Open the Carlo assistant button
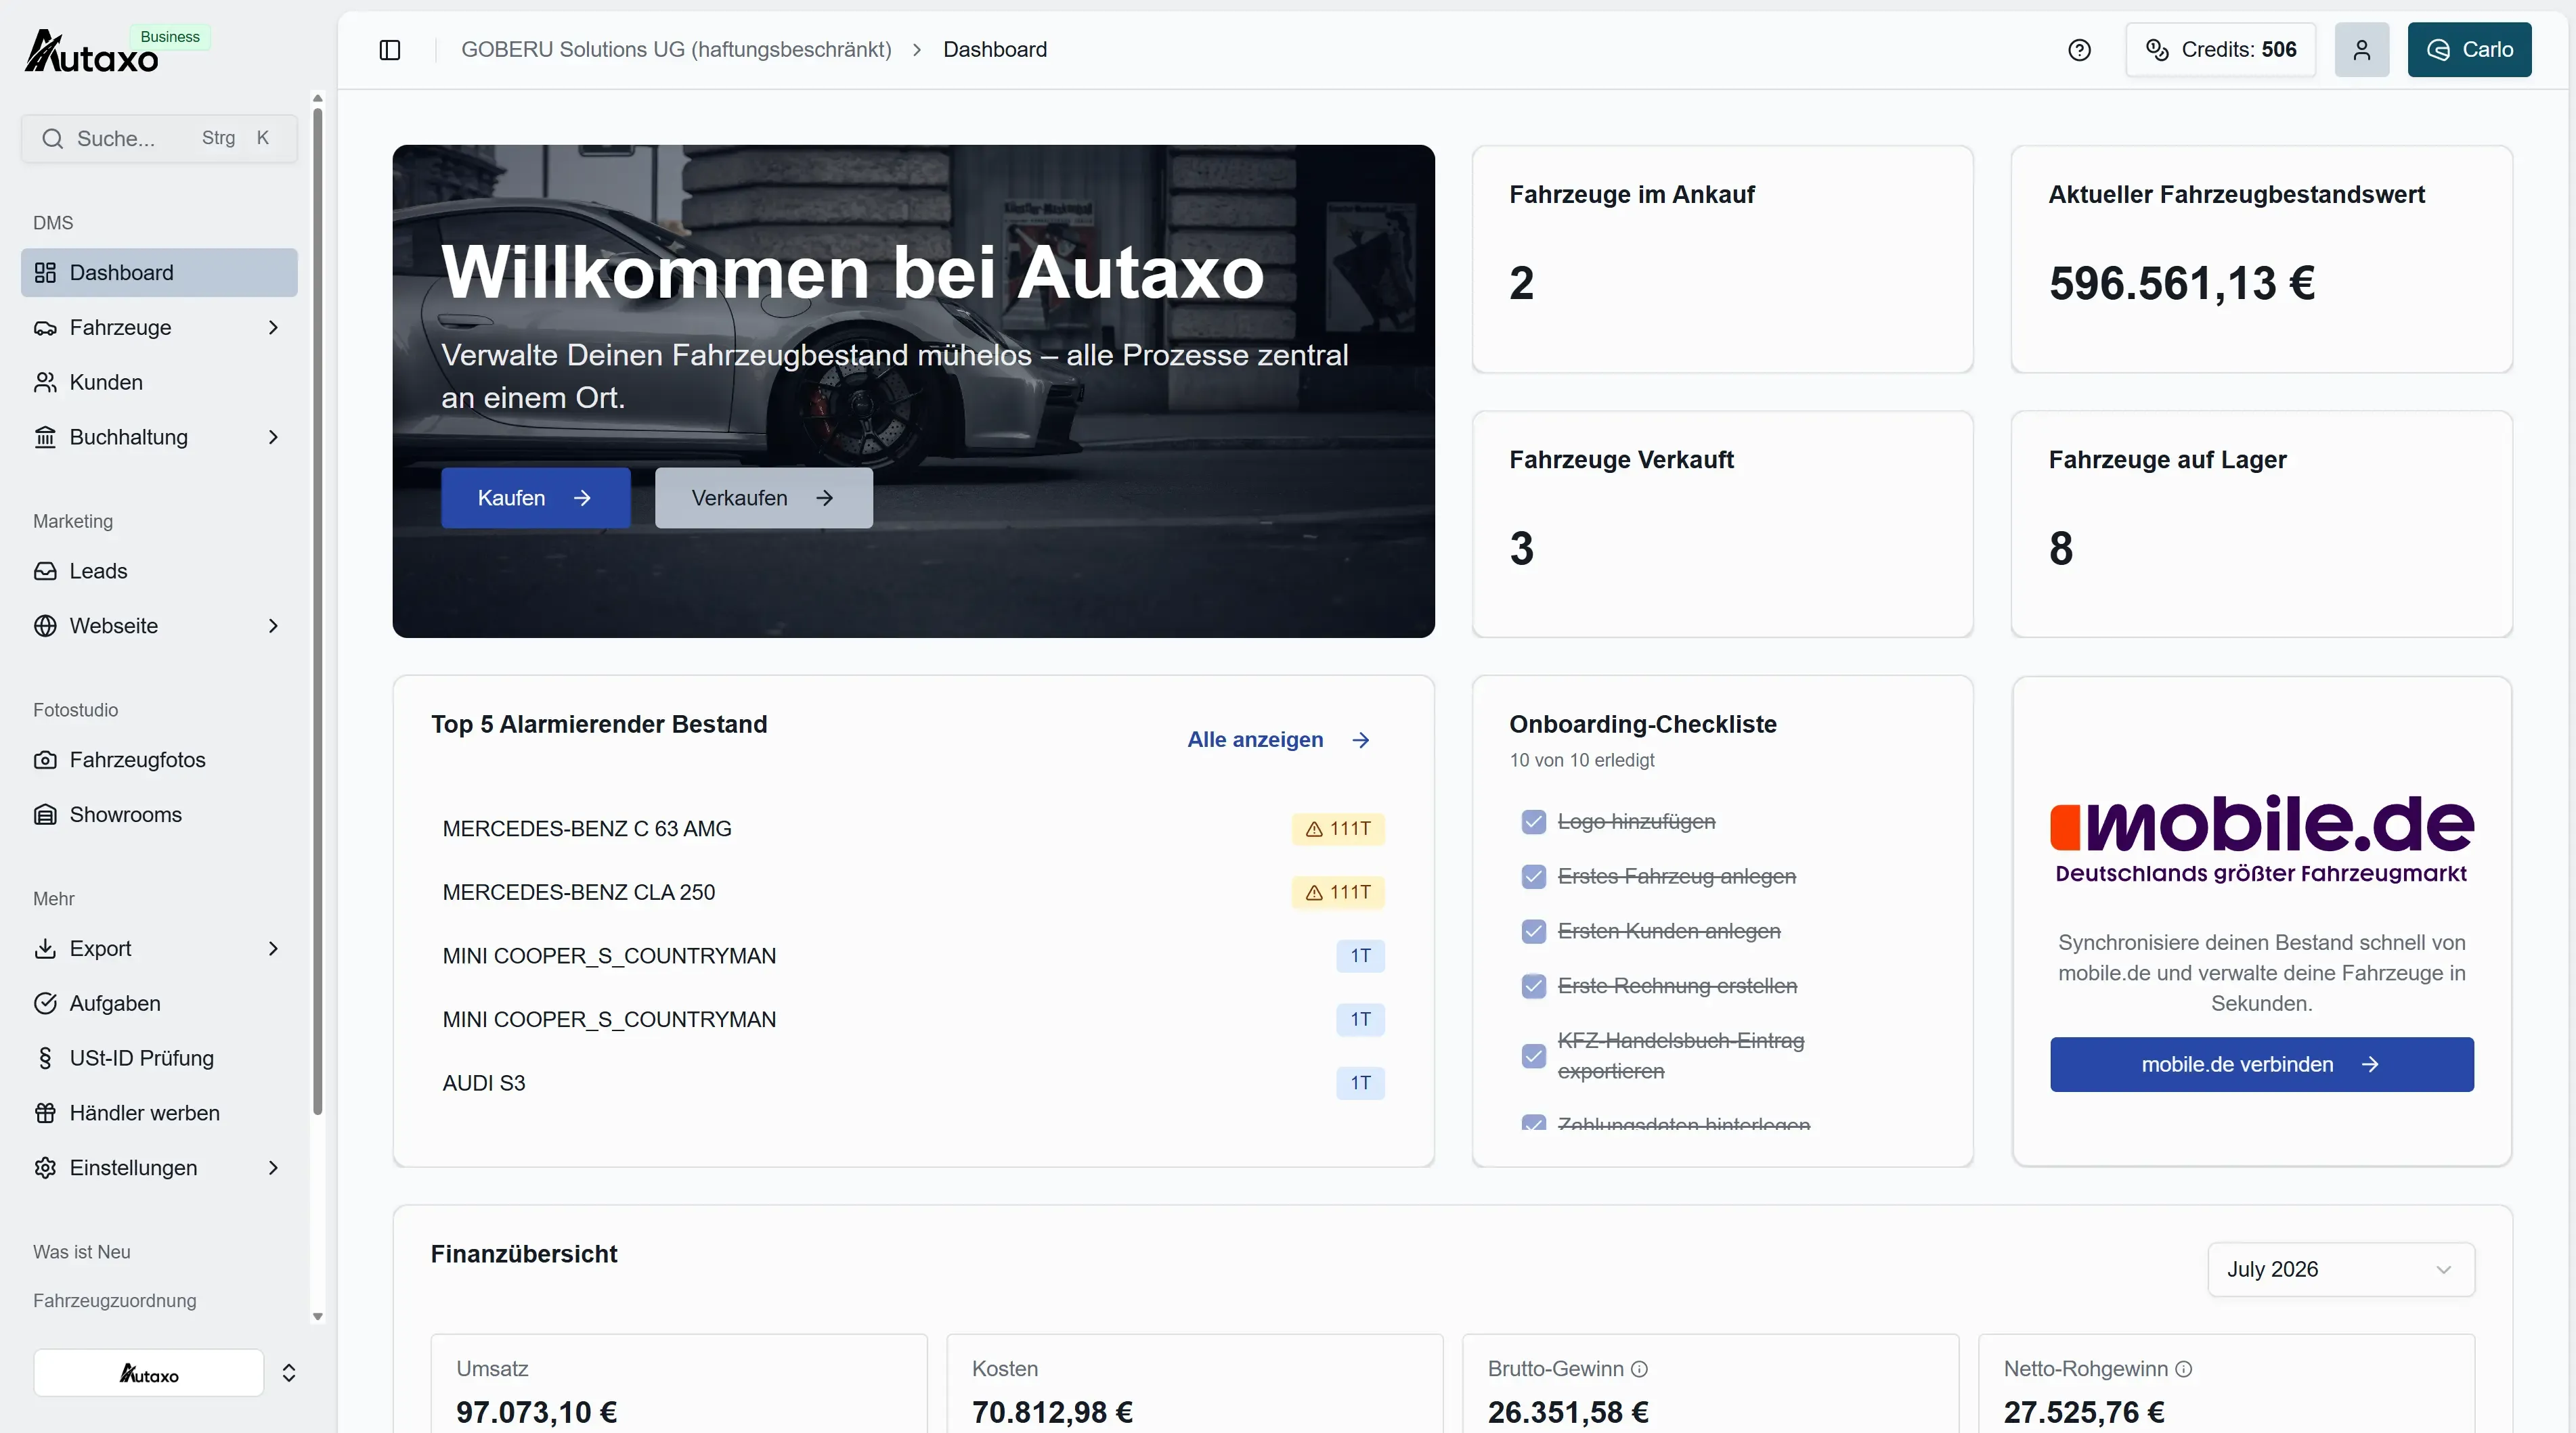The height and width of the screenshot is (1433, 2576). pos(2469,50)
